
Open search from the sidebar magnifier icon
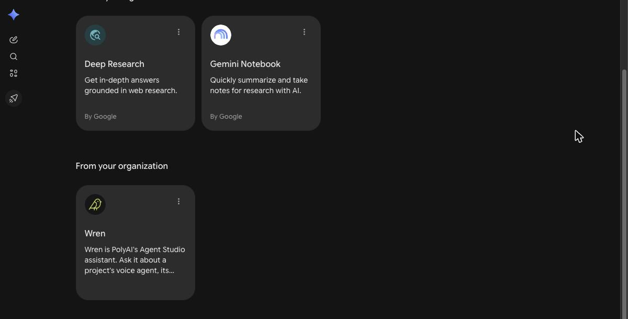pos(14,56)
